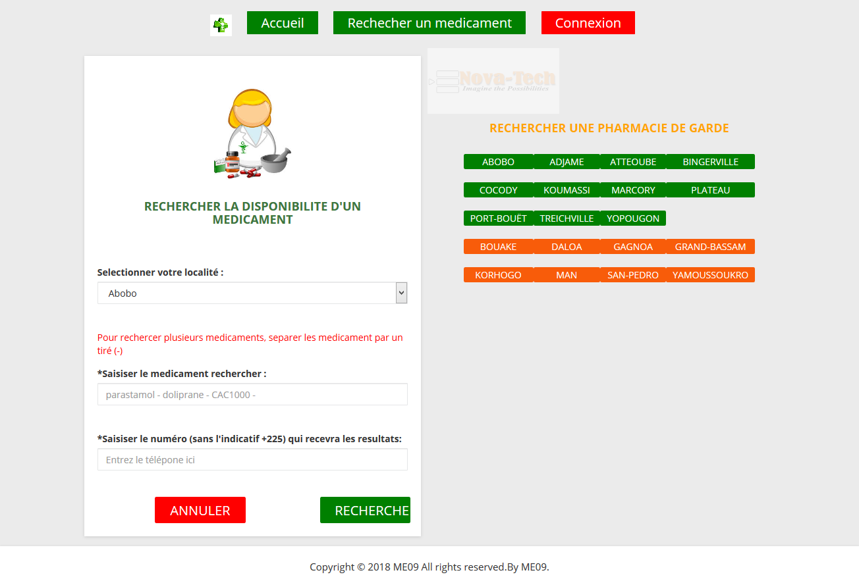Click the PLATEAU commune button
The height and width of the screenshot is (585, 859).
tap(710, 190)
